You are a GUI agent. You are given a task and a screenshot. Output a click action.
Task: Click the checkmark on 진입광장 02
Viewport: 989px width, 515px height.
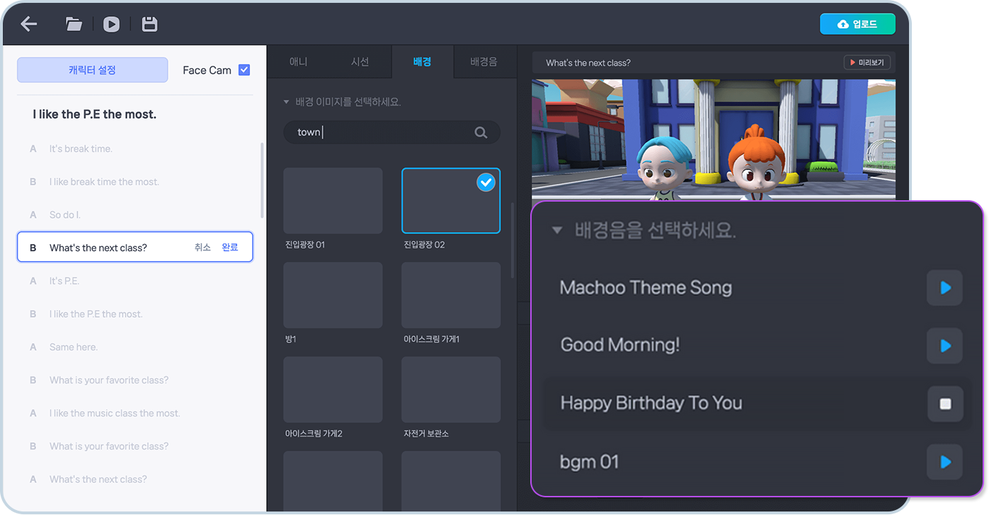click(486, 183)
